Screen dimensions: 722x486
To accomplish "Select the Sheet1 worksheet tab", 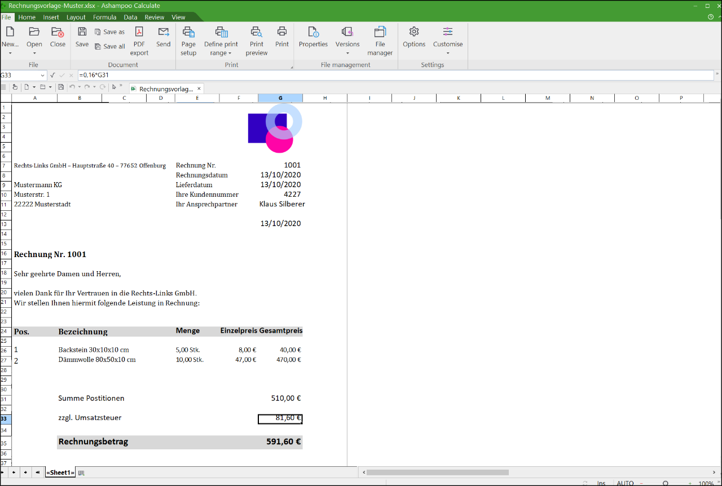I will [60, 472].
